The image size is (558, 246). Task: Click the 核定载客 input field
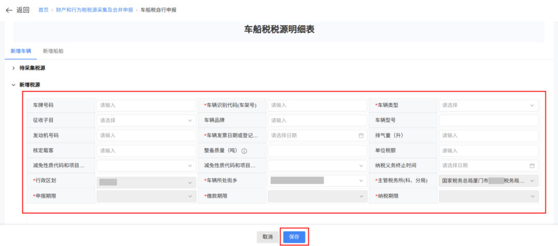tap(146, 150)
